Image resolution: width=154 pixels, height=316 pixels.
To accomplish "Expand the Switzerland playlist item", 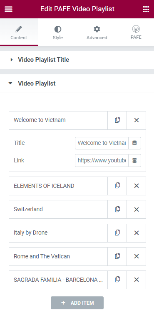I will click(x=58, y=209).
